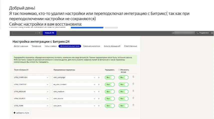Viewport: 214px width, 119px height.
Task: Select the Дополнительные поля tab
Action: click(70, 46)
